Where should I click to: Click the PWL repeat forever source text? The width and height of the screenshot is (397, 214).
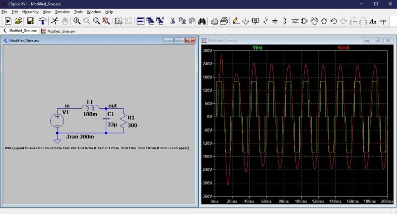click(x=97, y=148)
